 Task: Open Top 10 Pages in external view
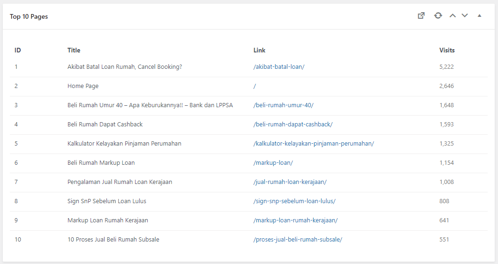click(421, 15)
